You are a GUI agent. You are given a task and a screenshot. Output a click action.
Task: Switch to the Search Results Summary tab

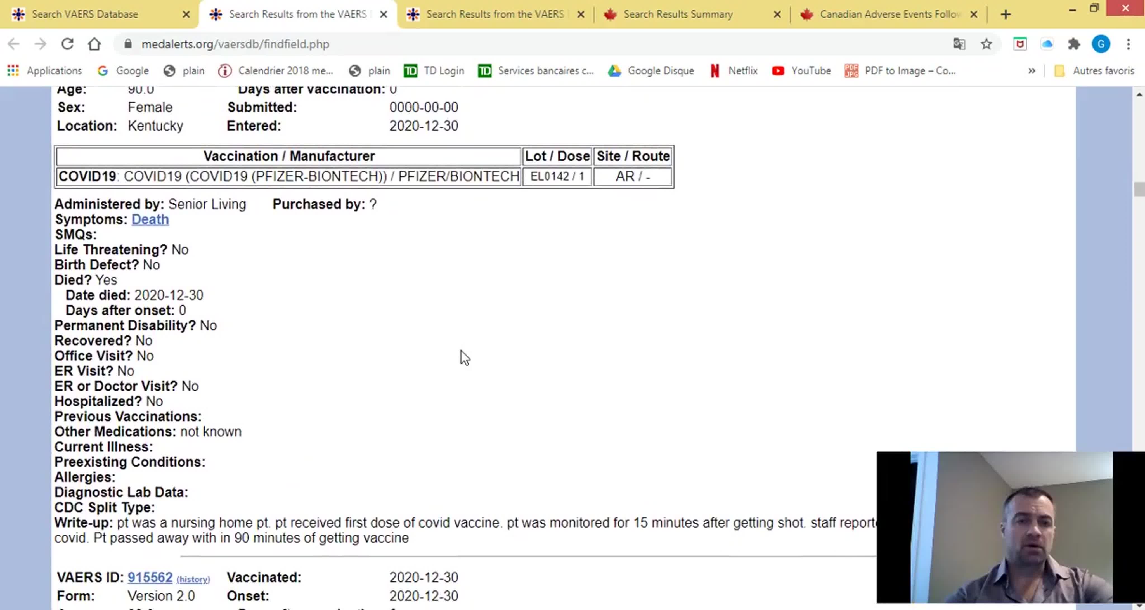point(677,14)
